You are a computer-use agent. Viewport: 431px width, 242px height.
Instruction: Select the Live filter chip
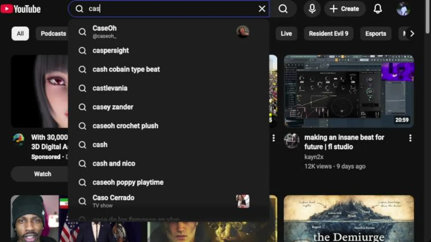[x=286, y=34]
